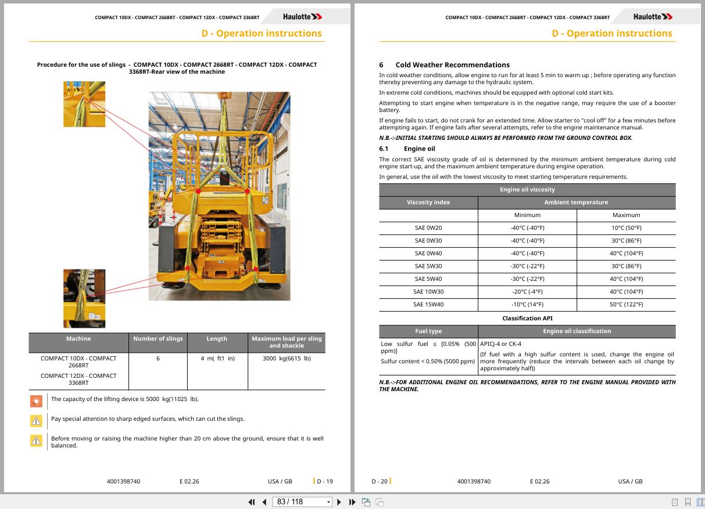Open the page number dropdown arrow

point(328,502)
